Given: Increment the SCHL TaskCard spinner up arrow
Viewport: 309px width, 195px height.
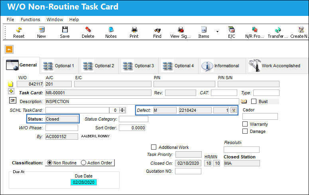Looking at the screenshot, I should 122,109.
